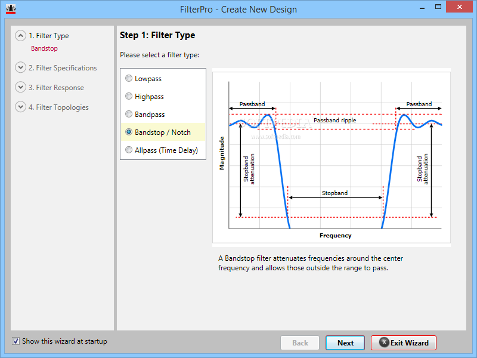Viewport: 477px width, 358px height.
Task: Click the Next button
Action: pyautogui.click(x=345, y=342)
